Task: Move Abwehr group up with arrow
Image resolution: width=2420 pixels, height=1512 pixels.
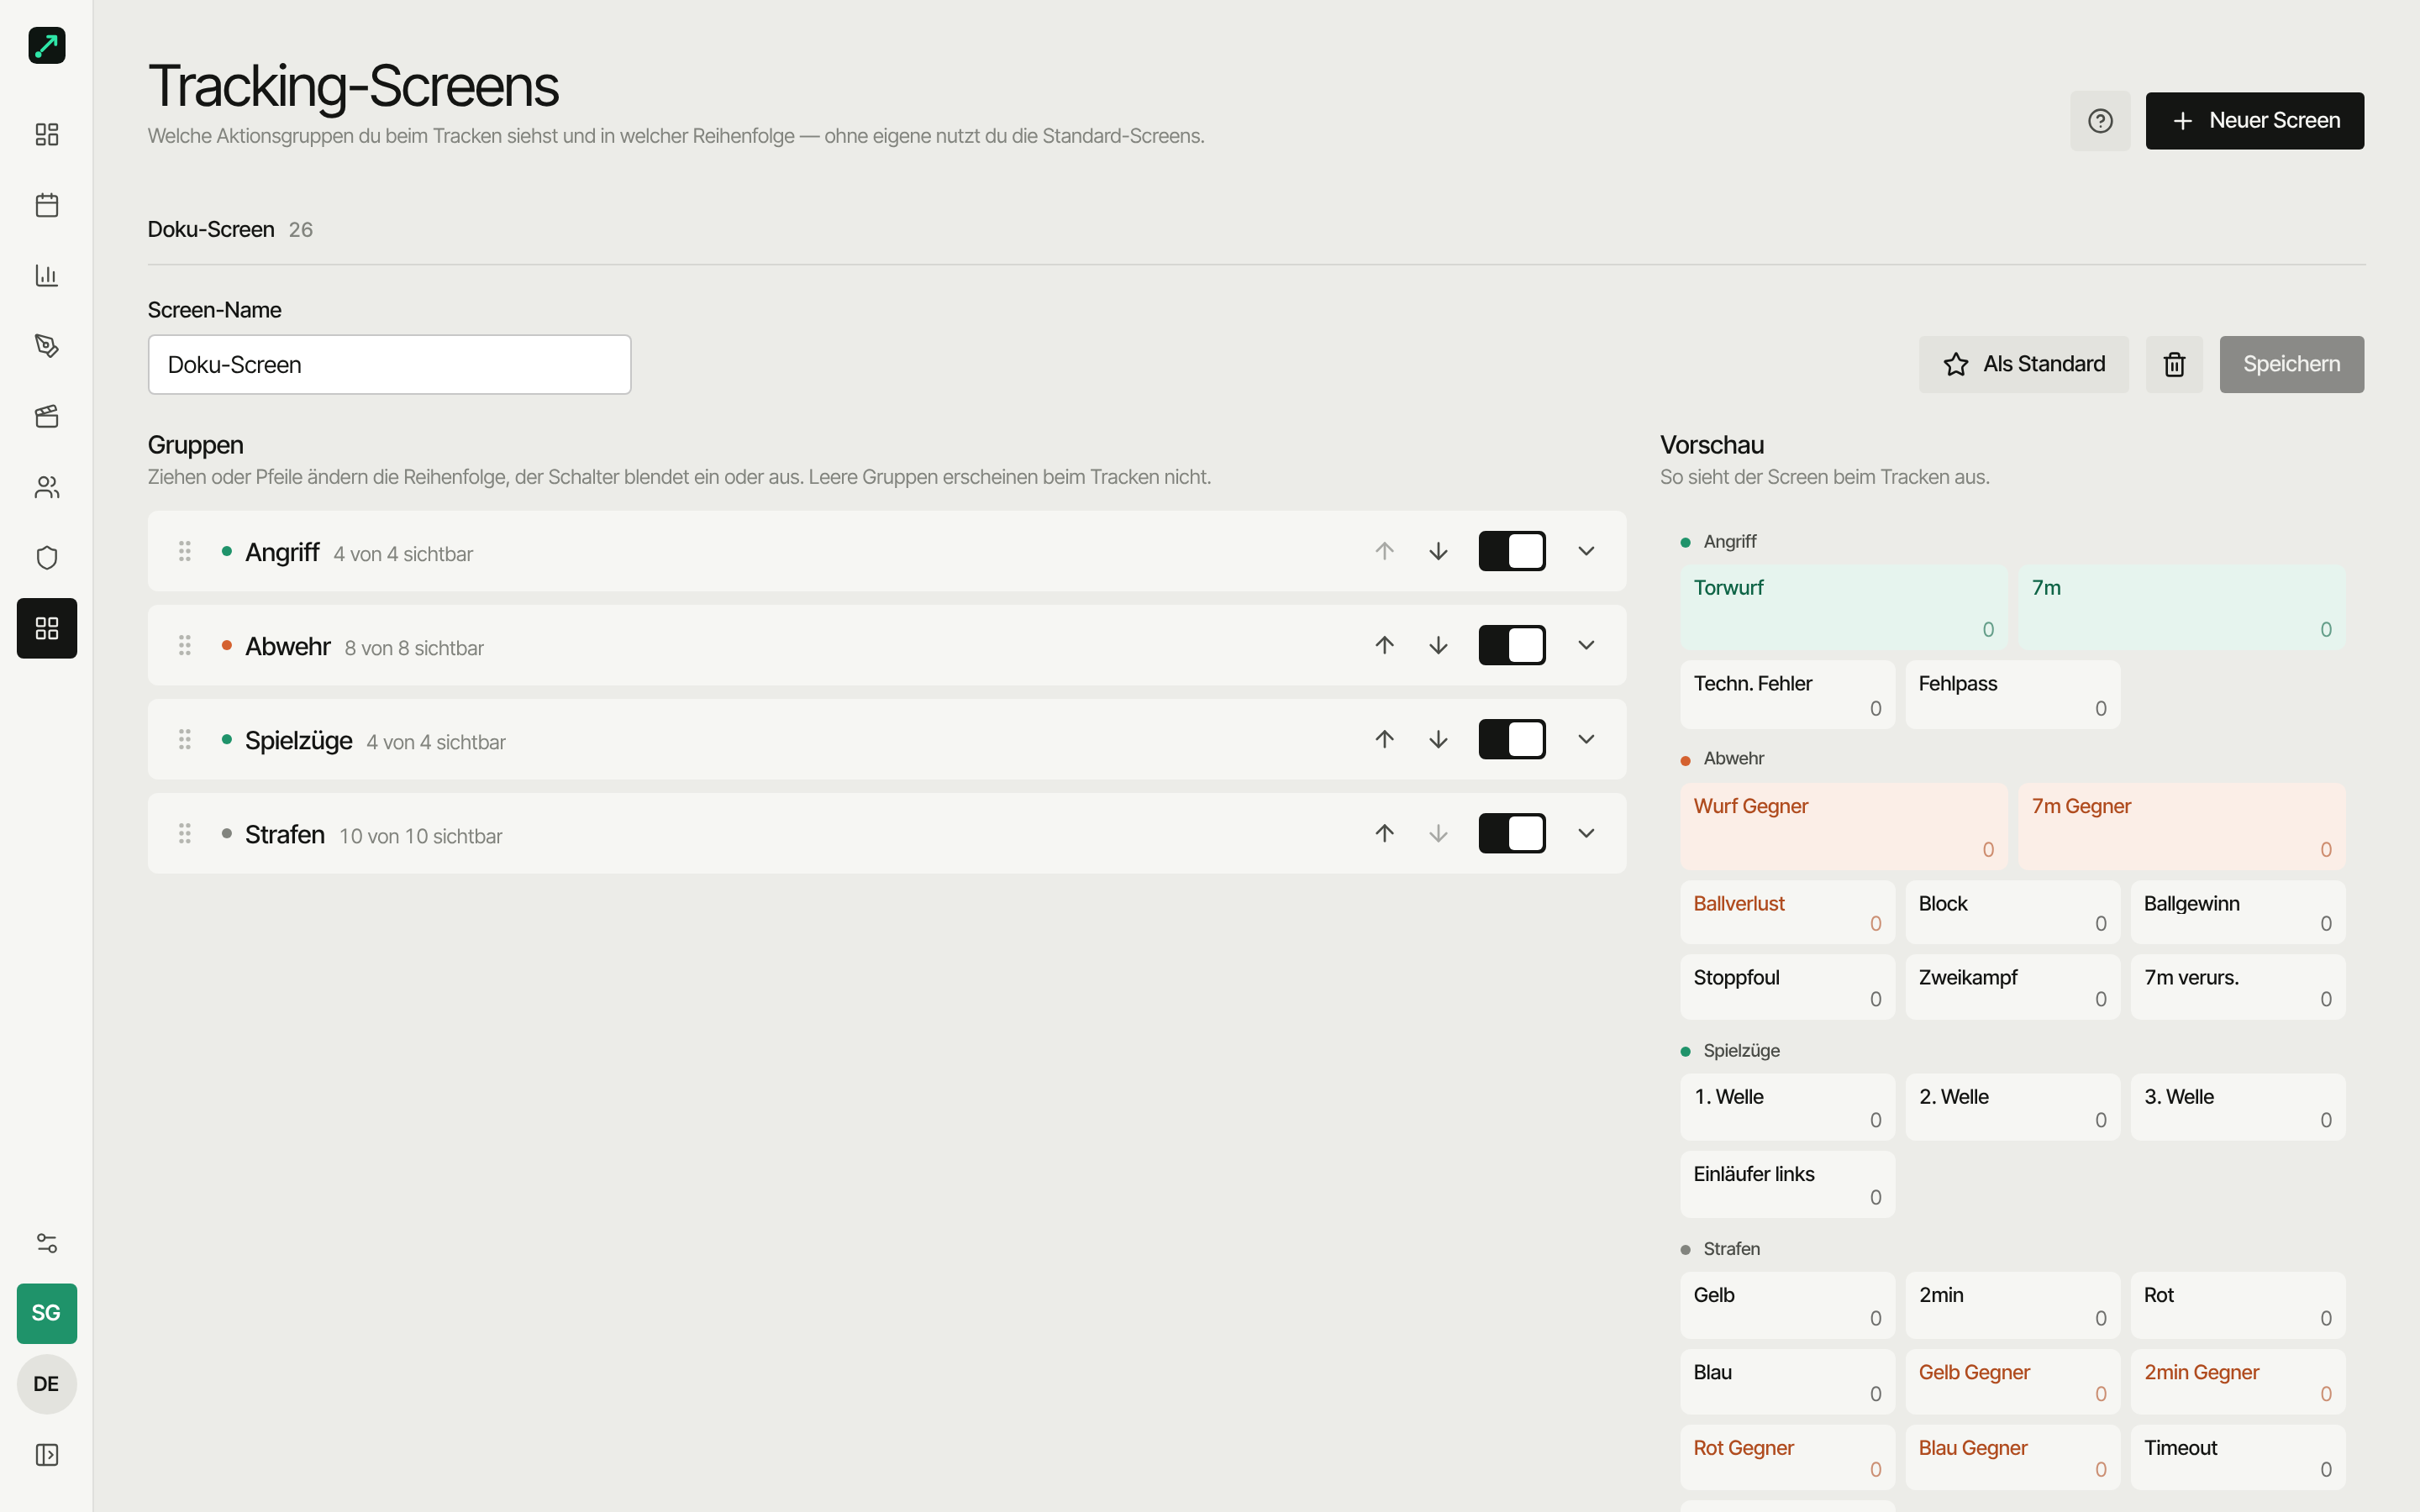Action: (x=1384, y=645)
